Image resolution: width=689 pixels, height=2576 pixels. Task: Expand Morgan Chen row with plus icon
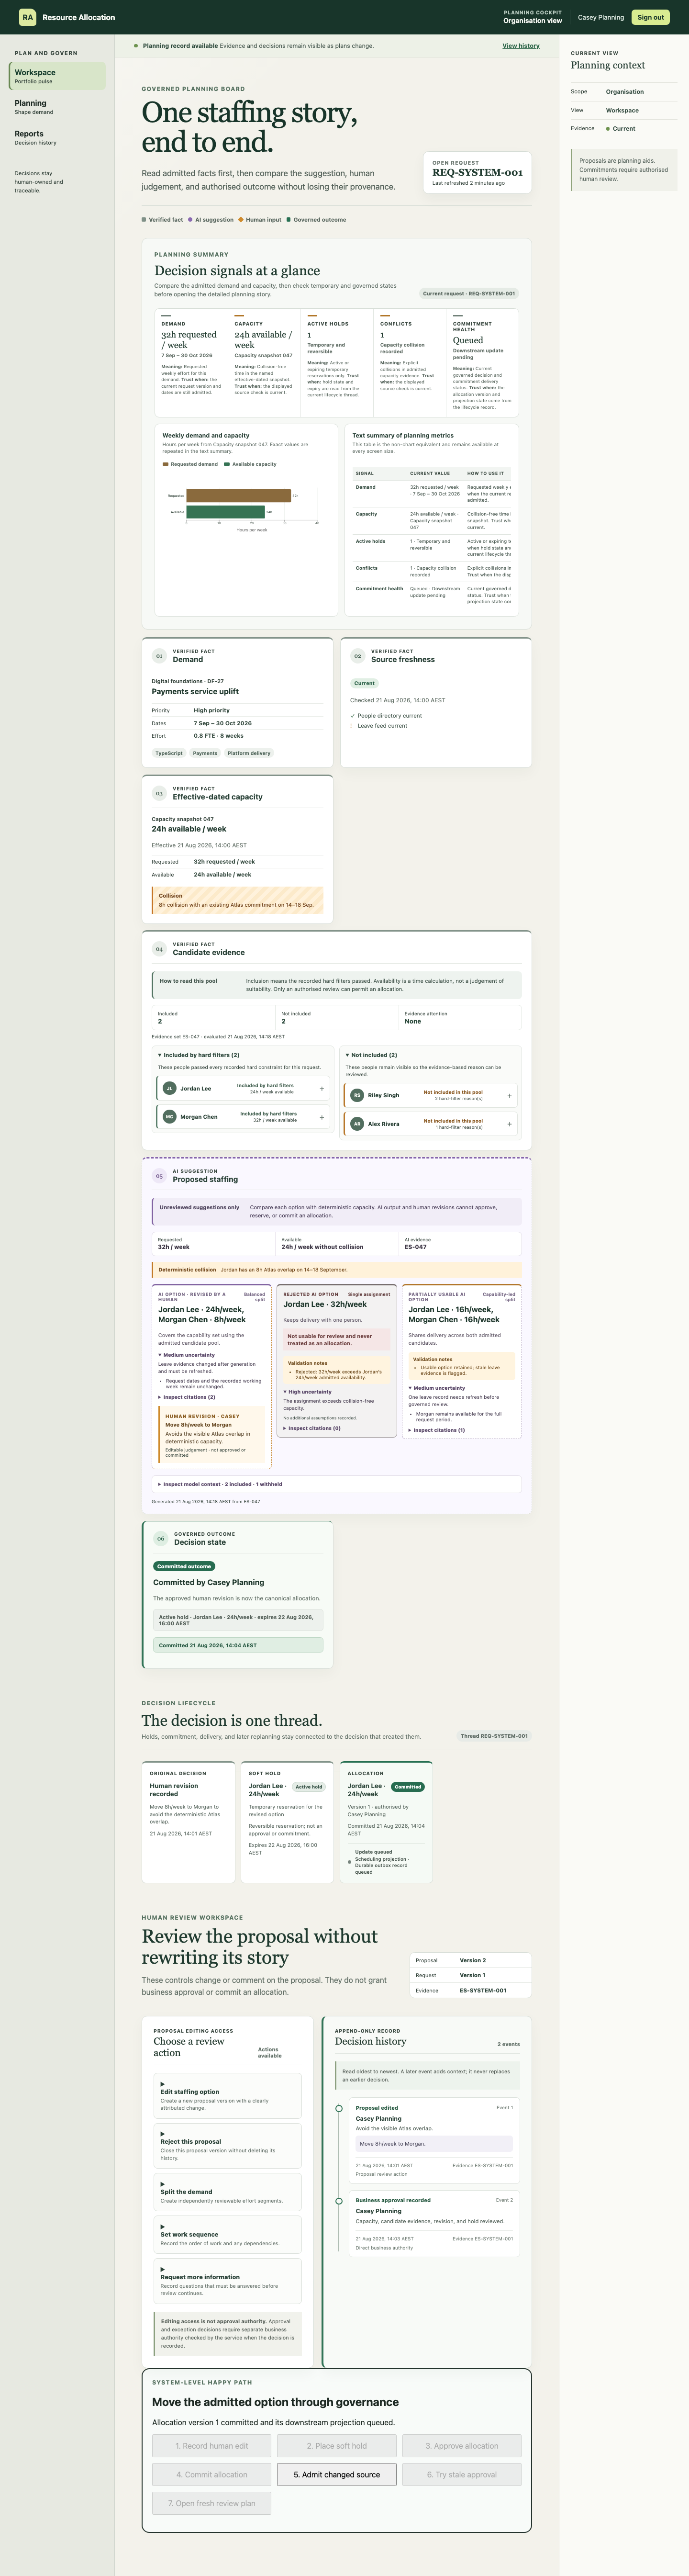tap(321, 1117)
